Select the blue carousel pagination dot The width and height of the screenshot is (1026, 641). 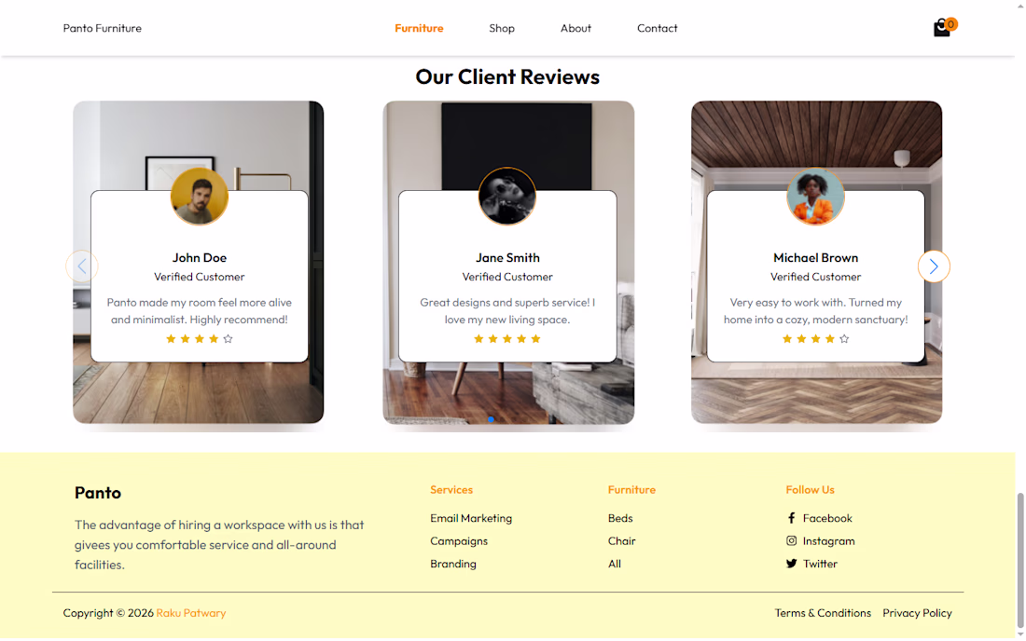pos(491,419)
